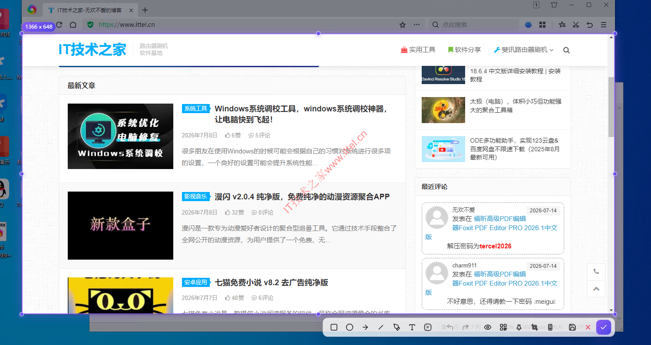Click the browser restore closed tab arrow
This screenshot has height=345, width=651.
[x=590, y=25]
